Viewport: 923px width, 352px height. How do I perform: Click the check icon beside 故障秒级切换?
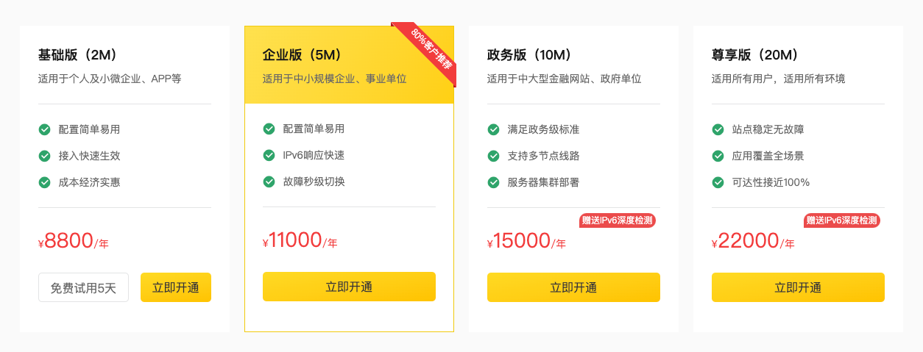(269, 182)
